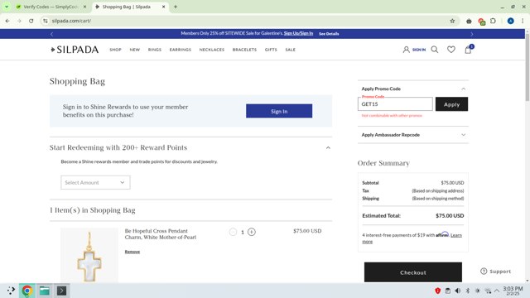
Task: Switch to Verify Codes SimplyCodes tab
Action: pyautogui.click(x=51, y=7)
